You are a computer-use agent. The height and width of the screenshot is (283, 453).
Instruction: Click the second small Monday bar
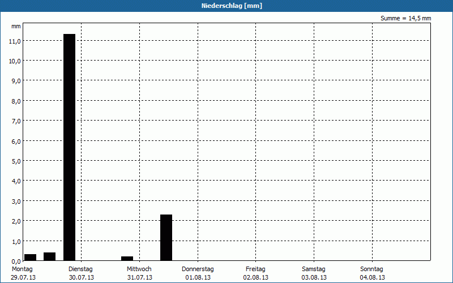49,256
